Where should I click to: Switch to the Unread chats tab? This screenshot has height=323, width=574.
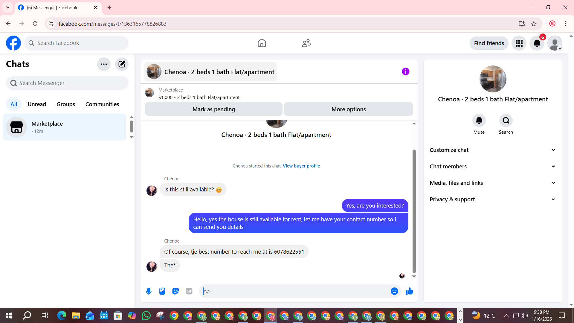[37, 104]
